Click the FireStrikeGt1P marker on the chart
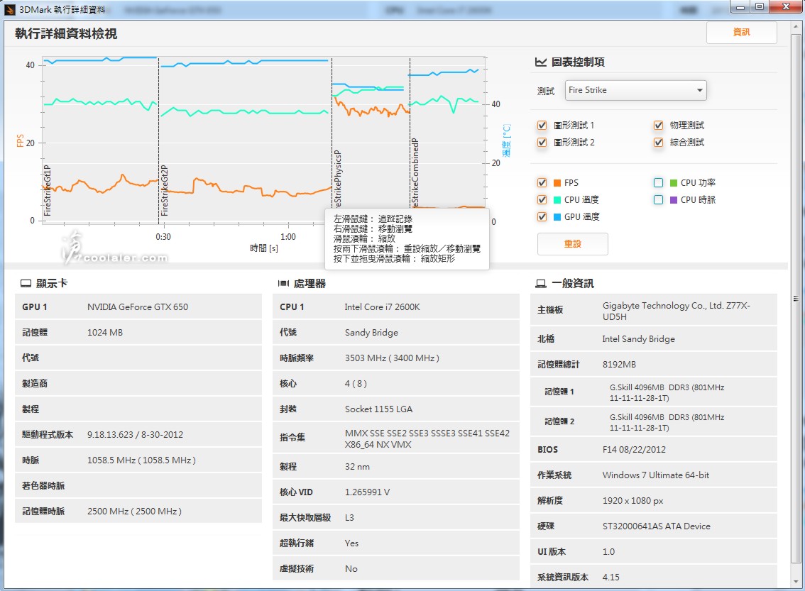This screenshot has height=591, width=805. tap(48, 190)
